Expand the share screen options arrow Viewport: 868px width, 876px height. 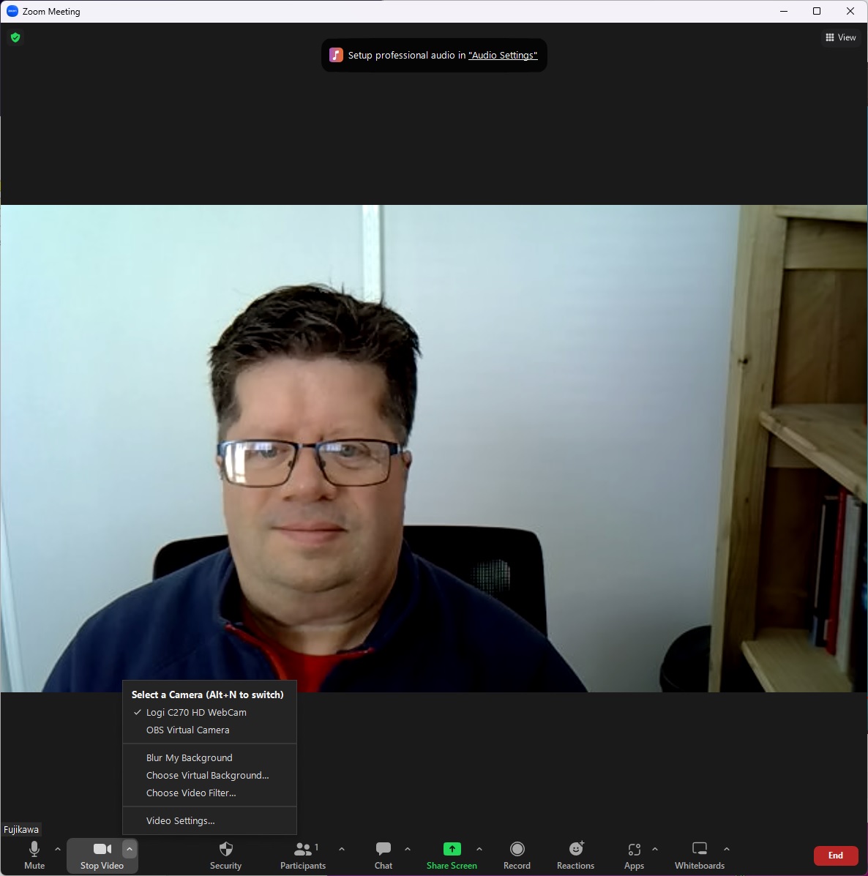pos(479,849)
